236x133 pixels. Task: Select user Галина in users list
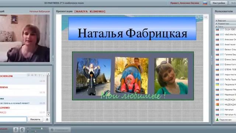[x=226, y=54]
